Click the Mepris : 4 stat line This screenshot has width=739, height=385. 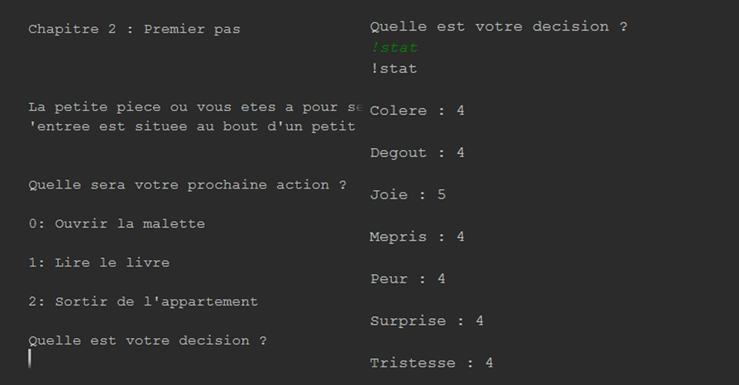pos(417,236)
